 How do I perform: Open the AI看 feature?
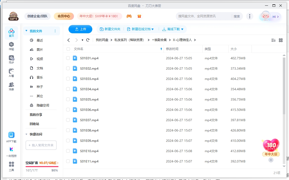tap(11, 73)
